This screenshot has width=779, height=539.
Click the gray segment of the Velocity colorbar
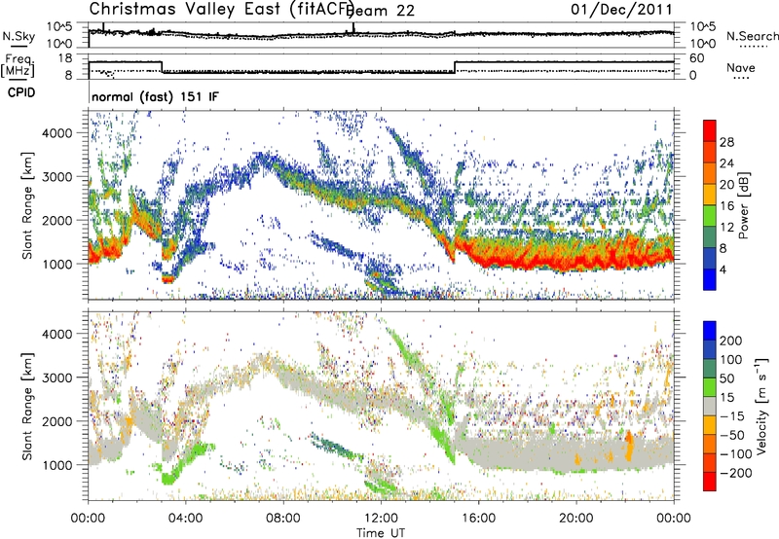(710, 406)
